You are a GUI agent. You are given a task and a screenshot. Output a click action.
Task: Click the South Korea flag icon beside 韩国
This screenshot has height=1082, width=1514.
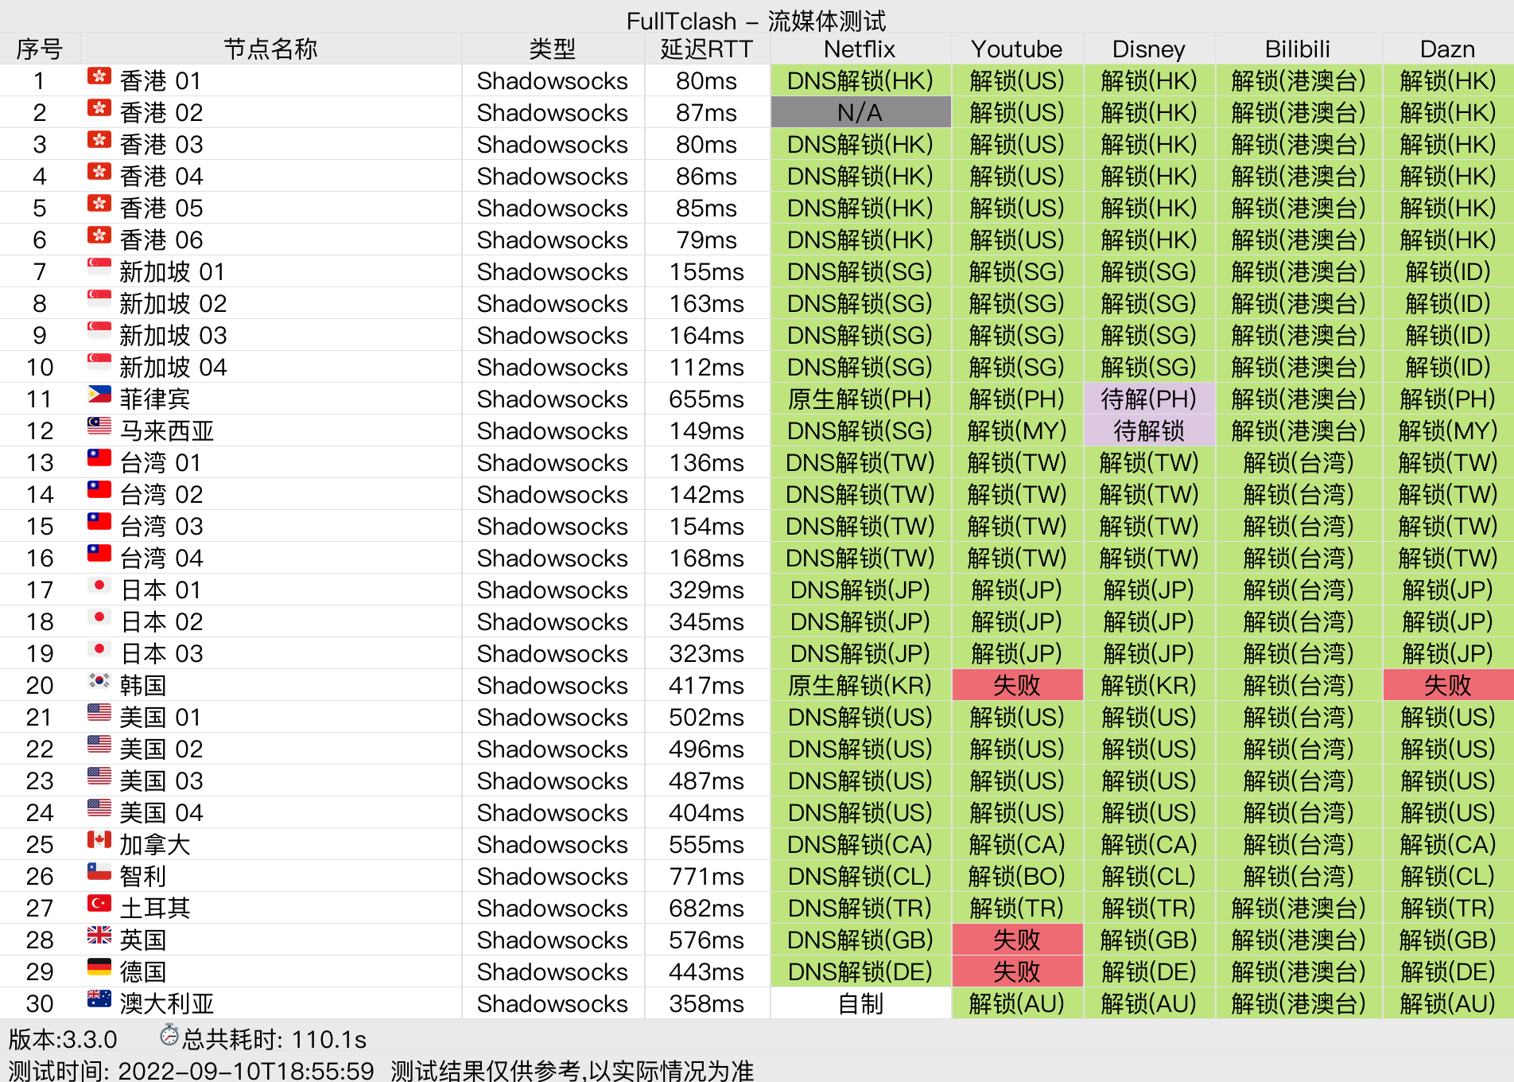[x=99, y=681]
